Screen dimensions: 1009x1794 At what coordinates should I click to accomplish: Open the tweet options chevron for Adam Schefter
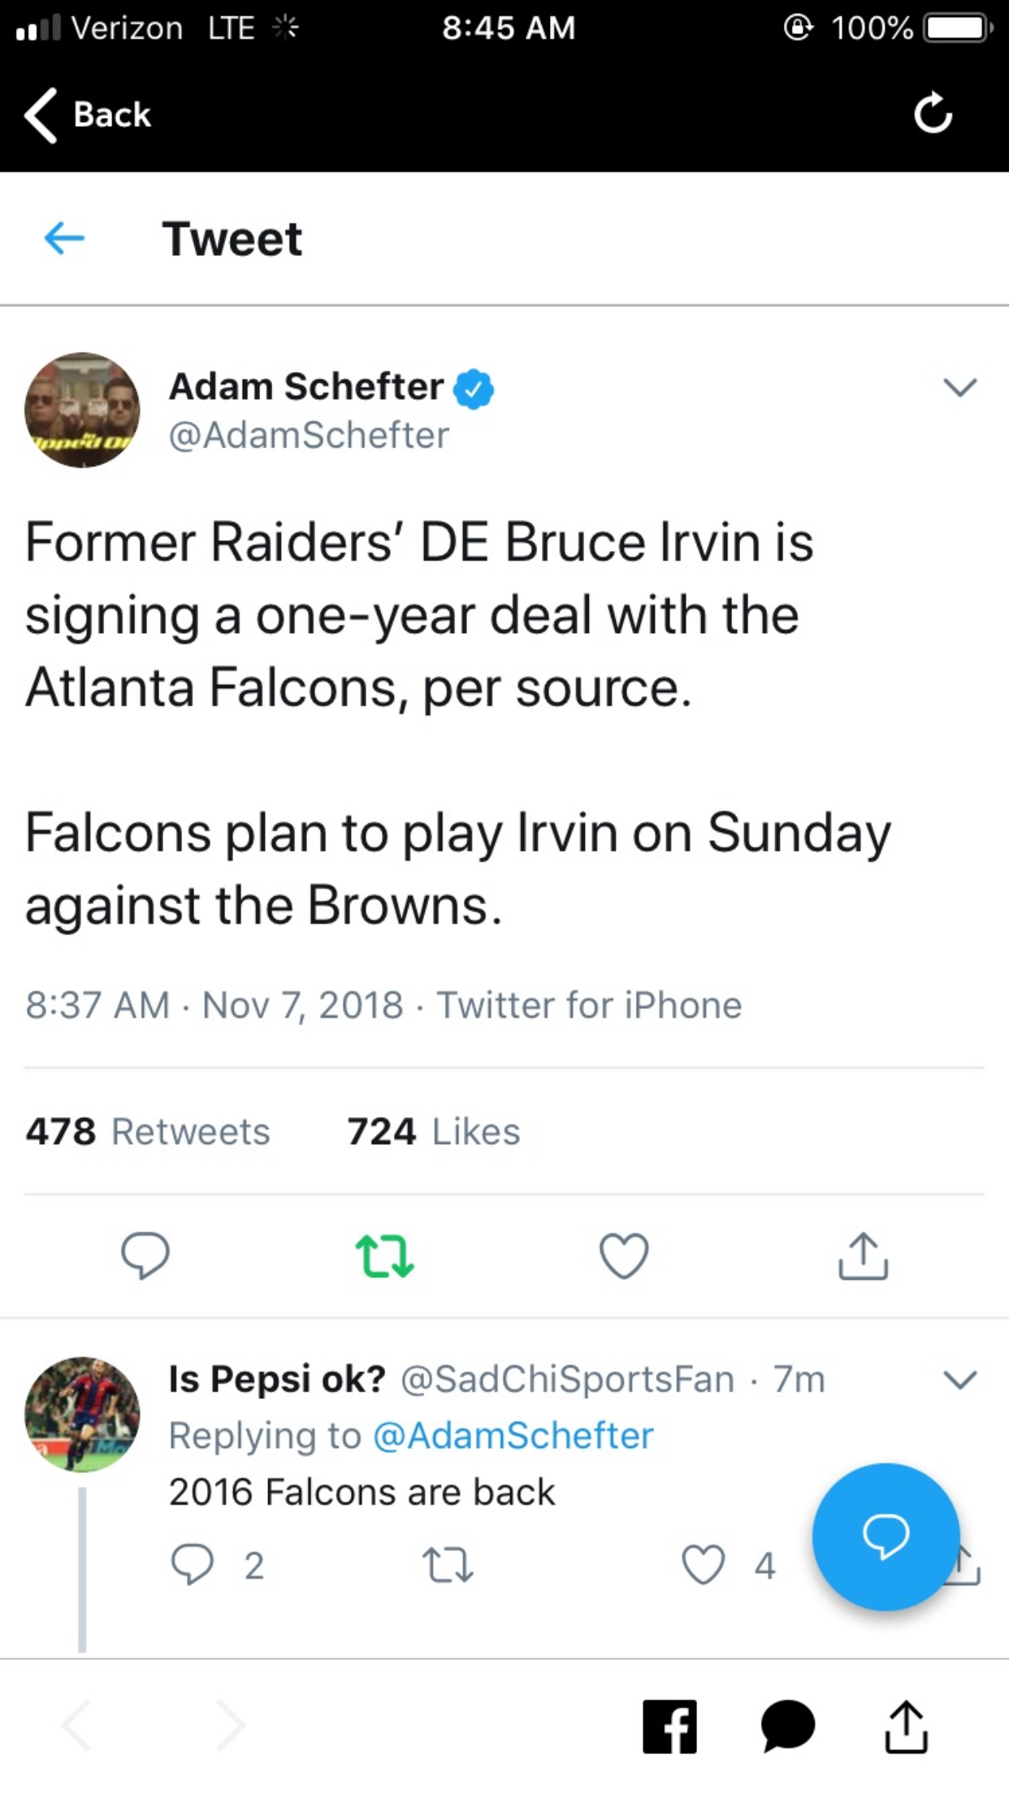[x=959, y=388]
